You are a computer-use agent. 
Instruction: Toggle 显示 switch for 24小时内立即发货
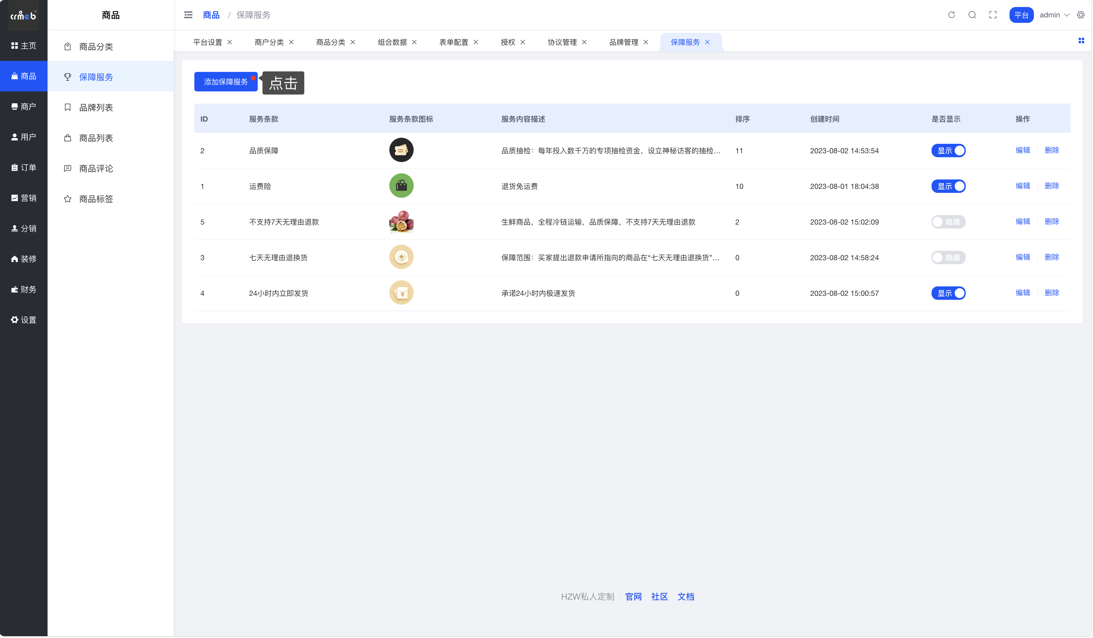tap(948, 293)
